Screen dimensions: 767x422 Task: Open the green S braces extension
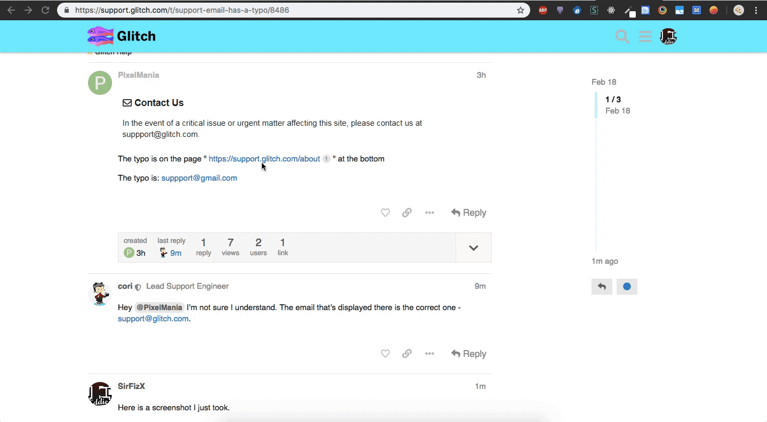click(594, 10)
